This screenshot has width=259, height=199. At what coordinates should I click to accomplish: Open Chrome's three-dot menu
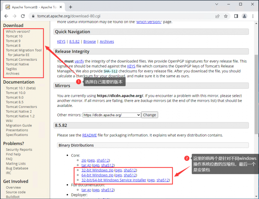[253, 16]
